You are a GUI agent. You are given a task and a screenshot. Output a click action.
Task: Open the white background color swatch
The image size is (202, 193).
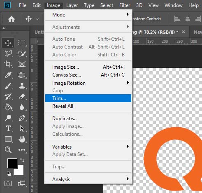click(x=20, y=172)
